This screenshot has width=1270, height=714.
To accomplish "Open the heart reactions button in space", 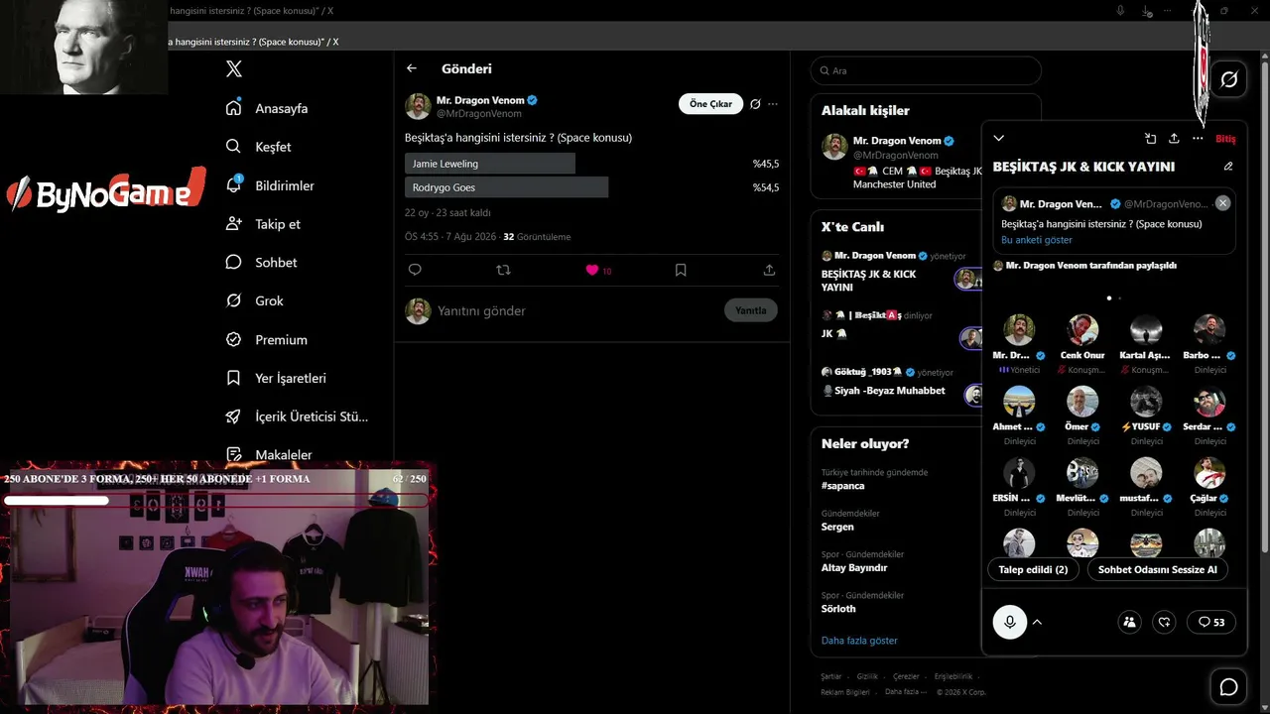I will coord(1165,622).
